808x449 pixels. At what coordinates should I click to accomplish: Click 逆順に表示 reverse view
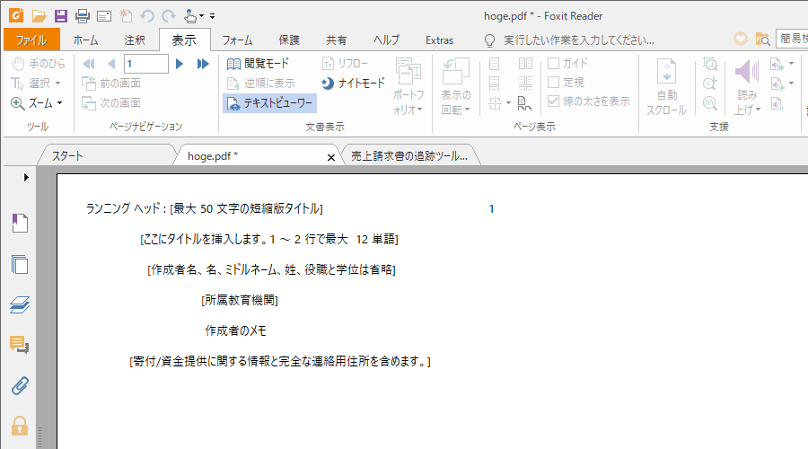(260, 83)
